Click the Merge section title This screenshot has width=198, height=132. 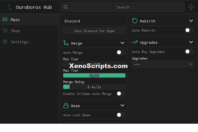[76, 43]
